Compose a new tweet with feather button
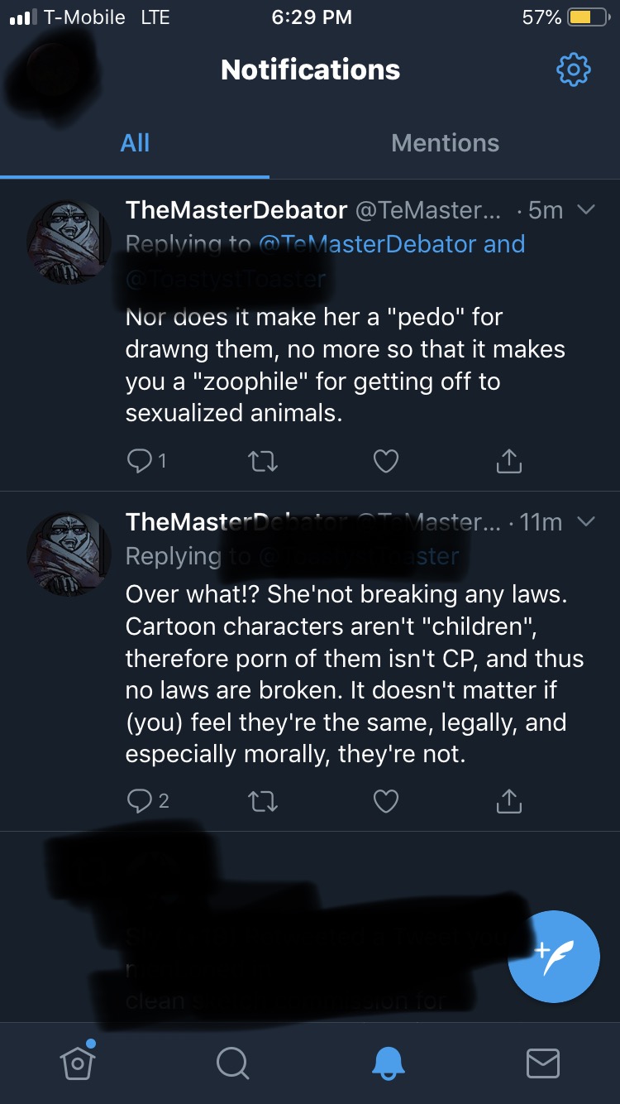Viewport: 620px width, 1104px height. (x=554, y=957)
